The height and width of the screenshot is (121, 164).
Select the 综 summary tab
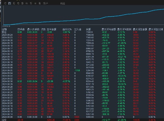[x=5, y=3]
